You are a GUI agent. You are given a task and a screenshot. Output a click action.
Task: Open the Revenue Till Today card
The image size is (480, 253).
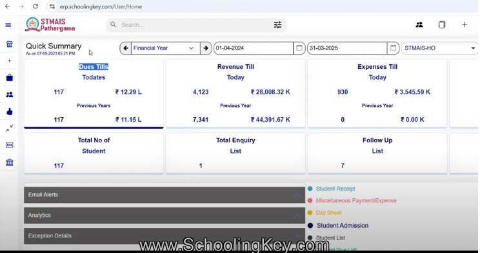click(x=235, y=93)
